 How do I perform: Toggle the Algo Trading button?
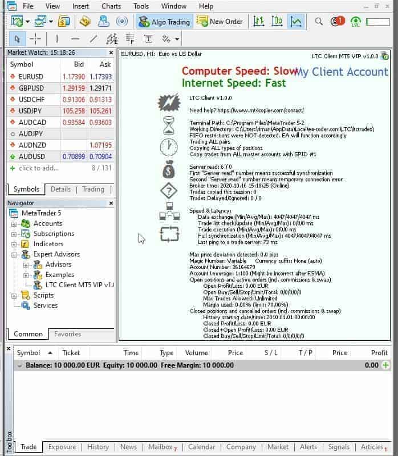(164, 22)
